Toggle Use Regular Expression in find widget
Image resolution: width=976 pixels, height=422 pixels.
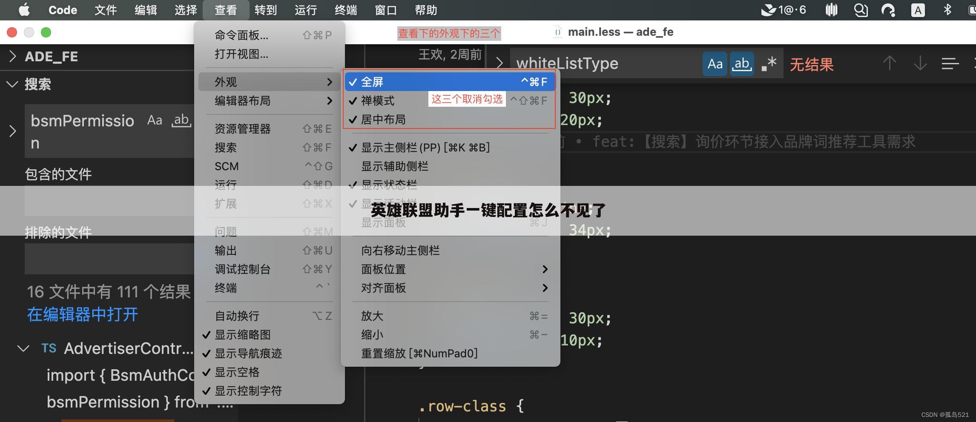tap(769, 64)
